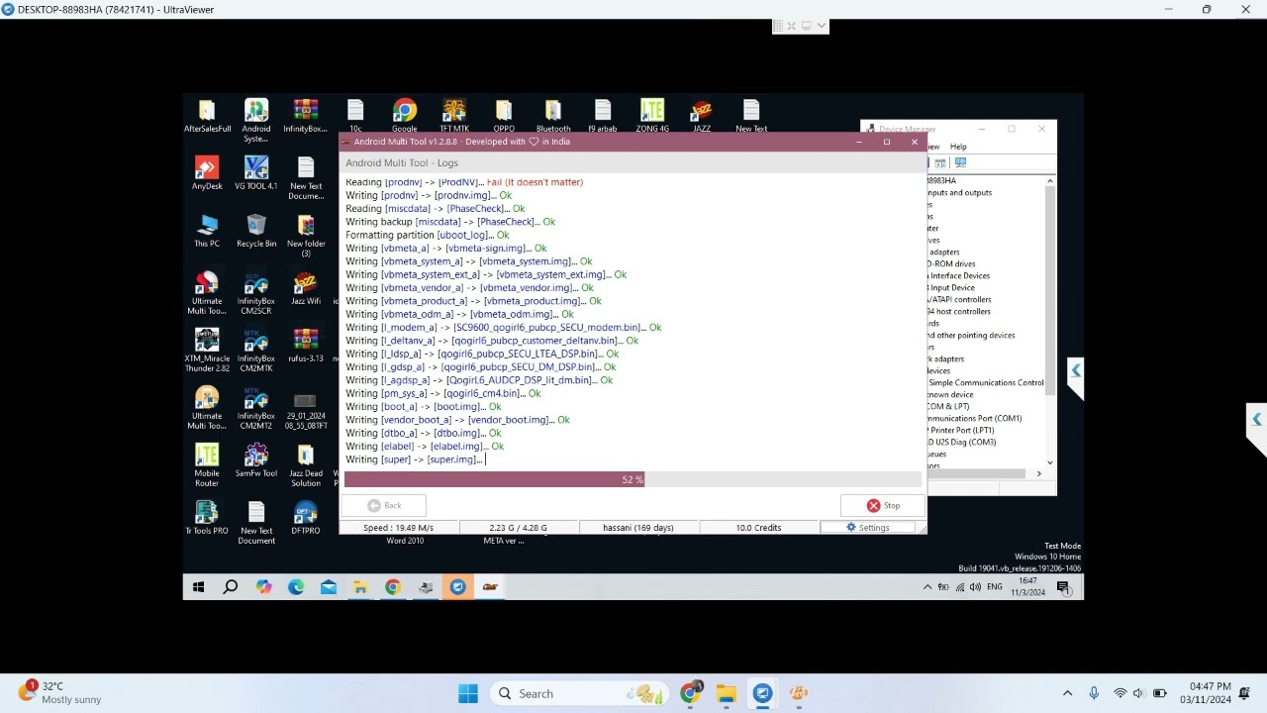
Task: Open rufus-3.13 desktop icon
Action: [306, 347]
